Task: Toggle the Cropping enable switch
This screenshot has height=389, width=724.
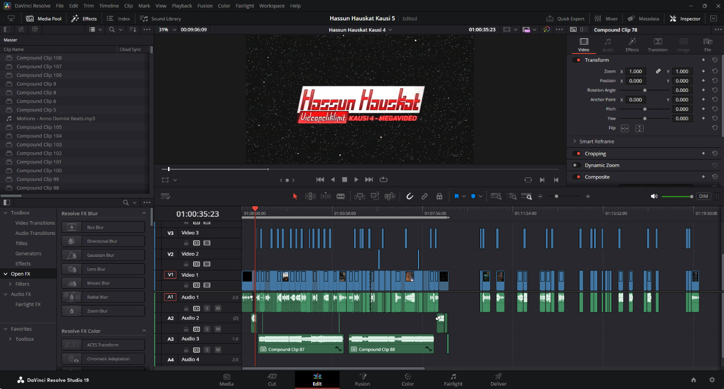Action: point(577,154)
